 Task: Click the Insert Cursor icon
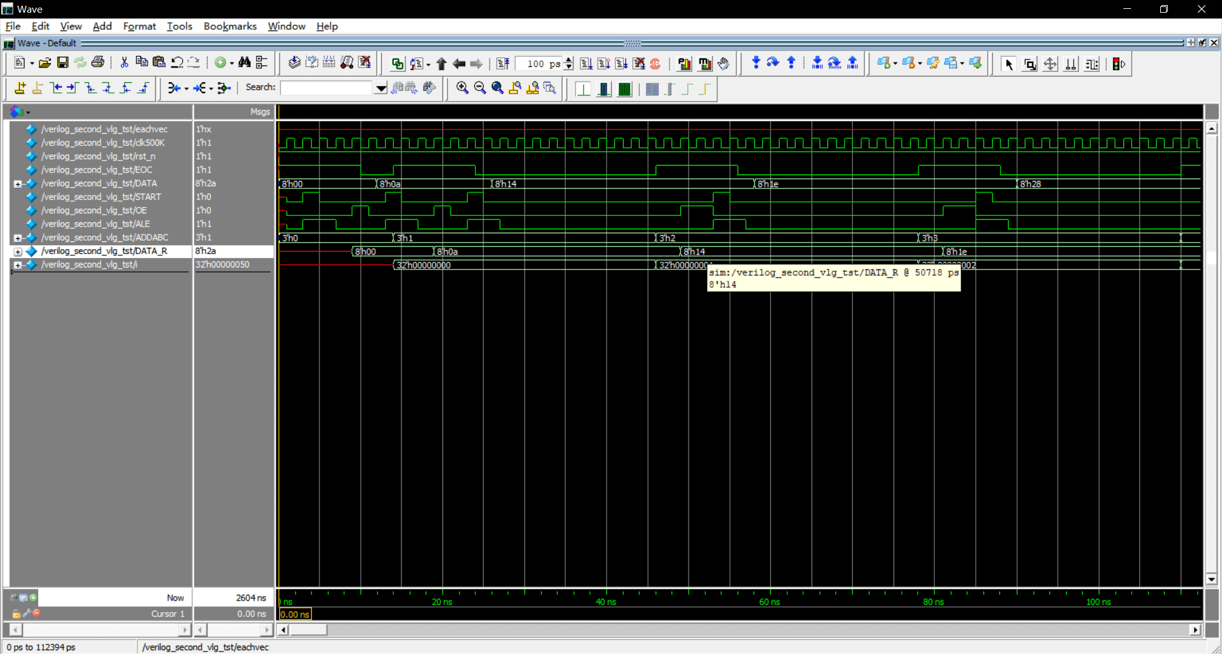20,88
